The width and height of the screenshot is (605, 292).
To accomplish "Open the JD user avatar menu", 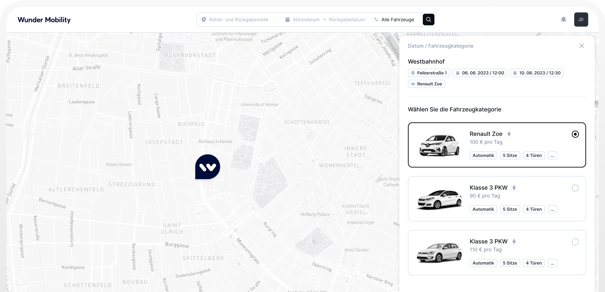I will point(581,19).
